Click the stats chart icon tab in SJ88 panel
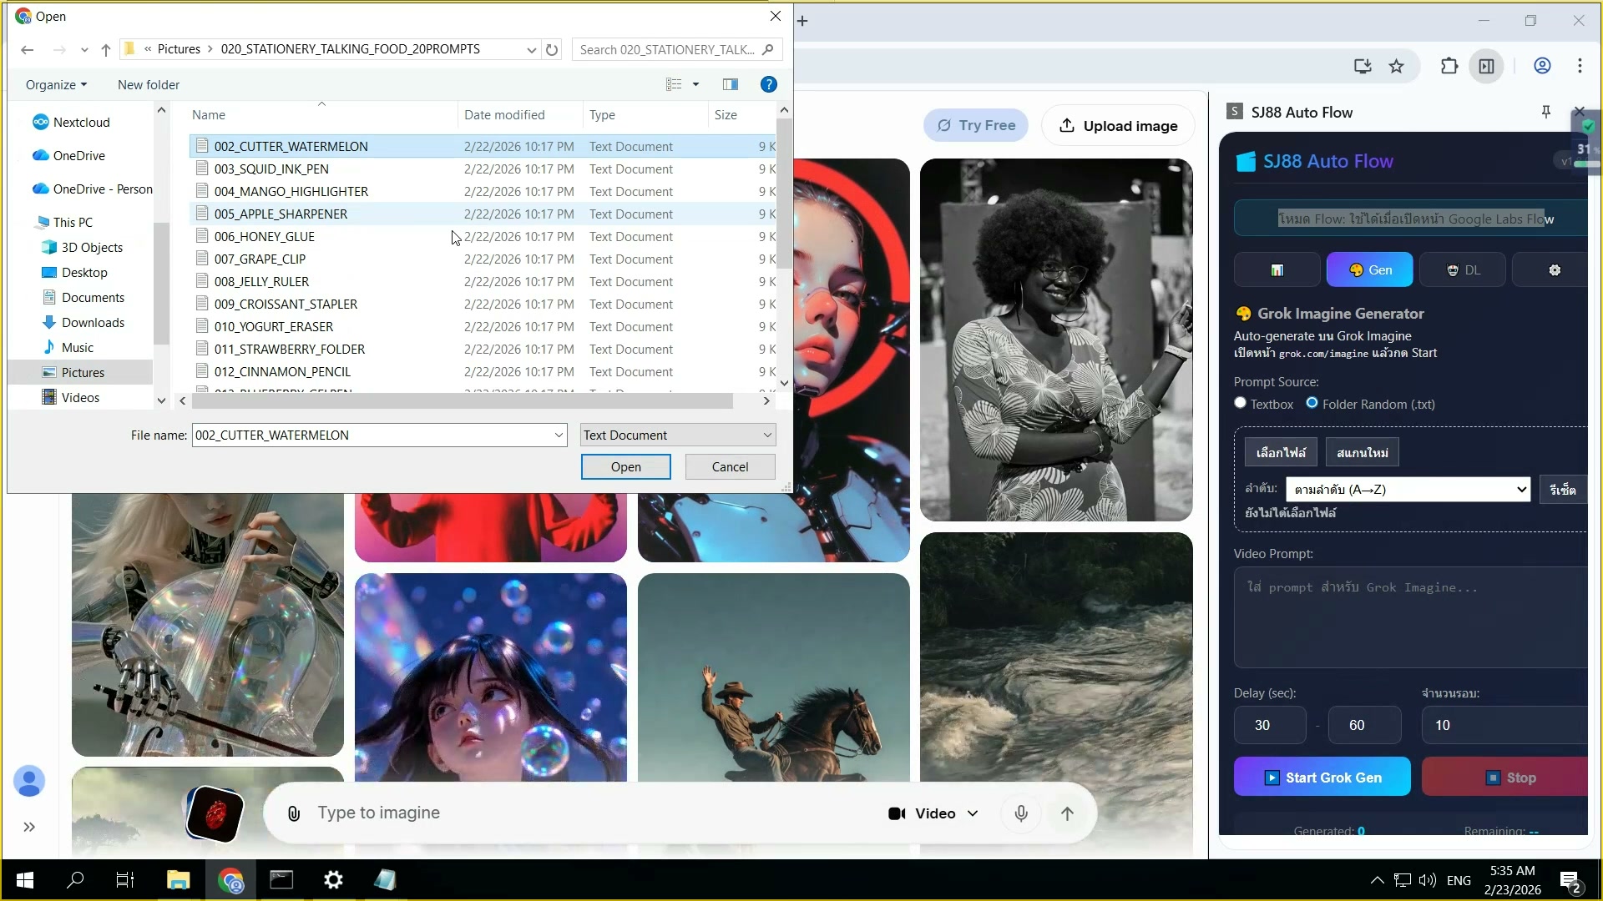Viewport: 1603px width, 901px height. tap(1277, 269)
